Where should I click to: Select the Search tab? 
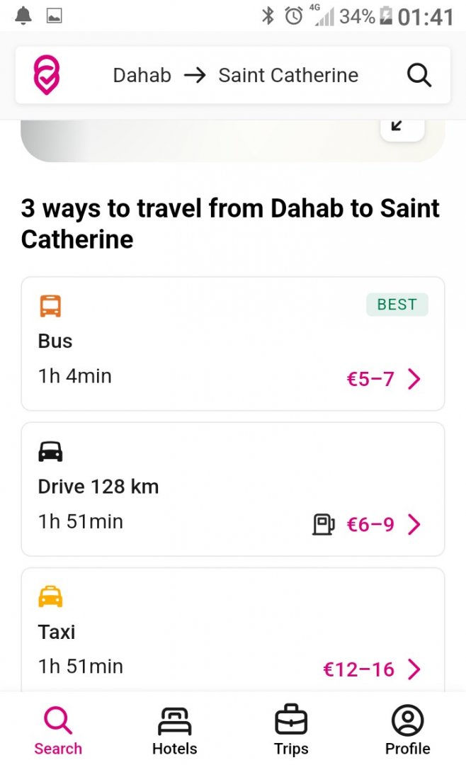point(58,730)
